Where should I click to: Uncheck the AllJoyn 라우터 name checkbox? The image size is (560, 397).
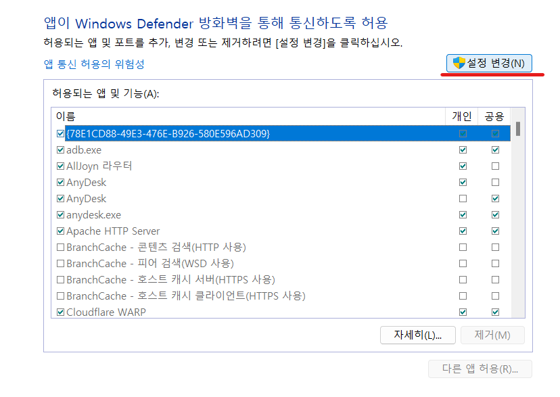tap(60, 166)
